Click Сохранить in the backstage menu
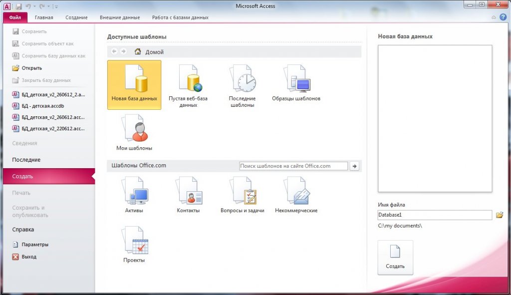This screenshot has width=511, height=295. 29,31
